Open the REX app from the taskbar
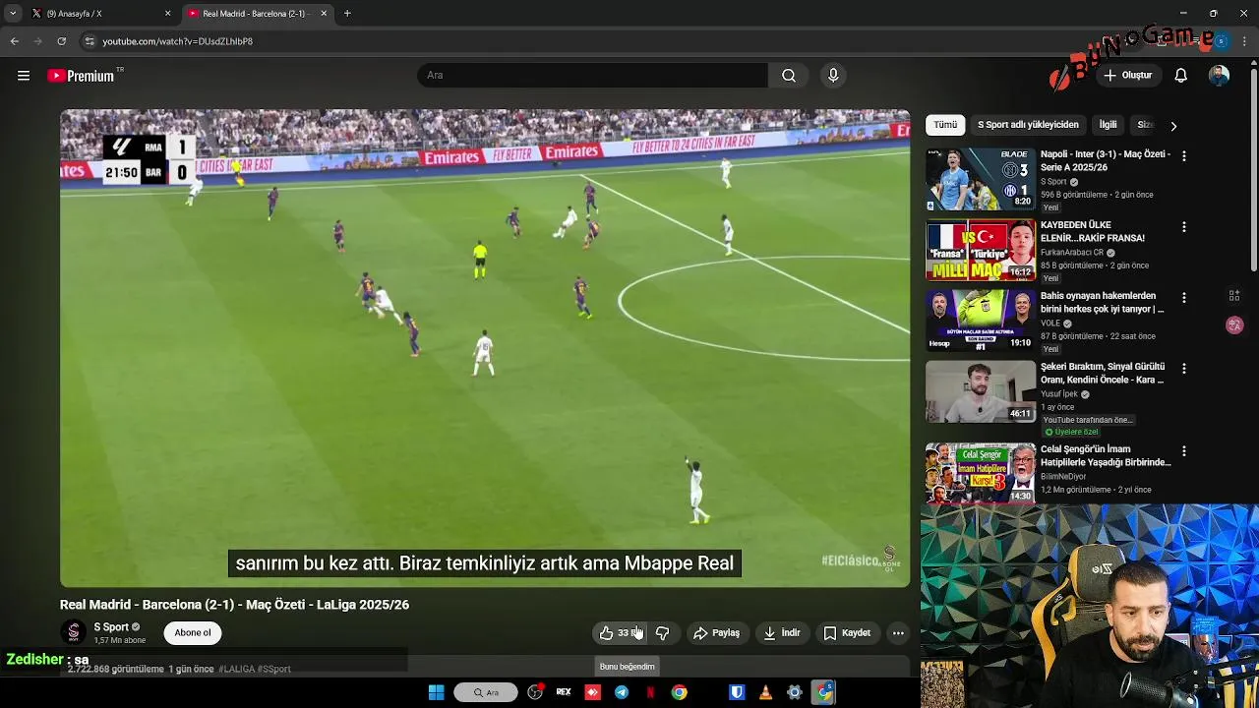The height and width of the screenshot is (708, 1259). (x=564, y=692)
